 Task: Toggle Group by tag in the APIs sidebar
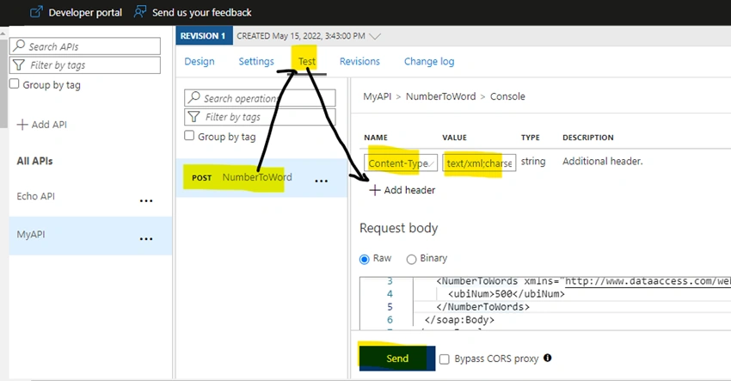click(15, 84)
